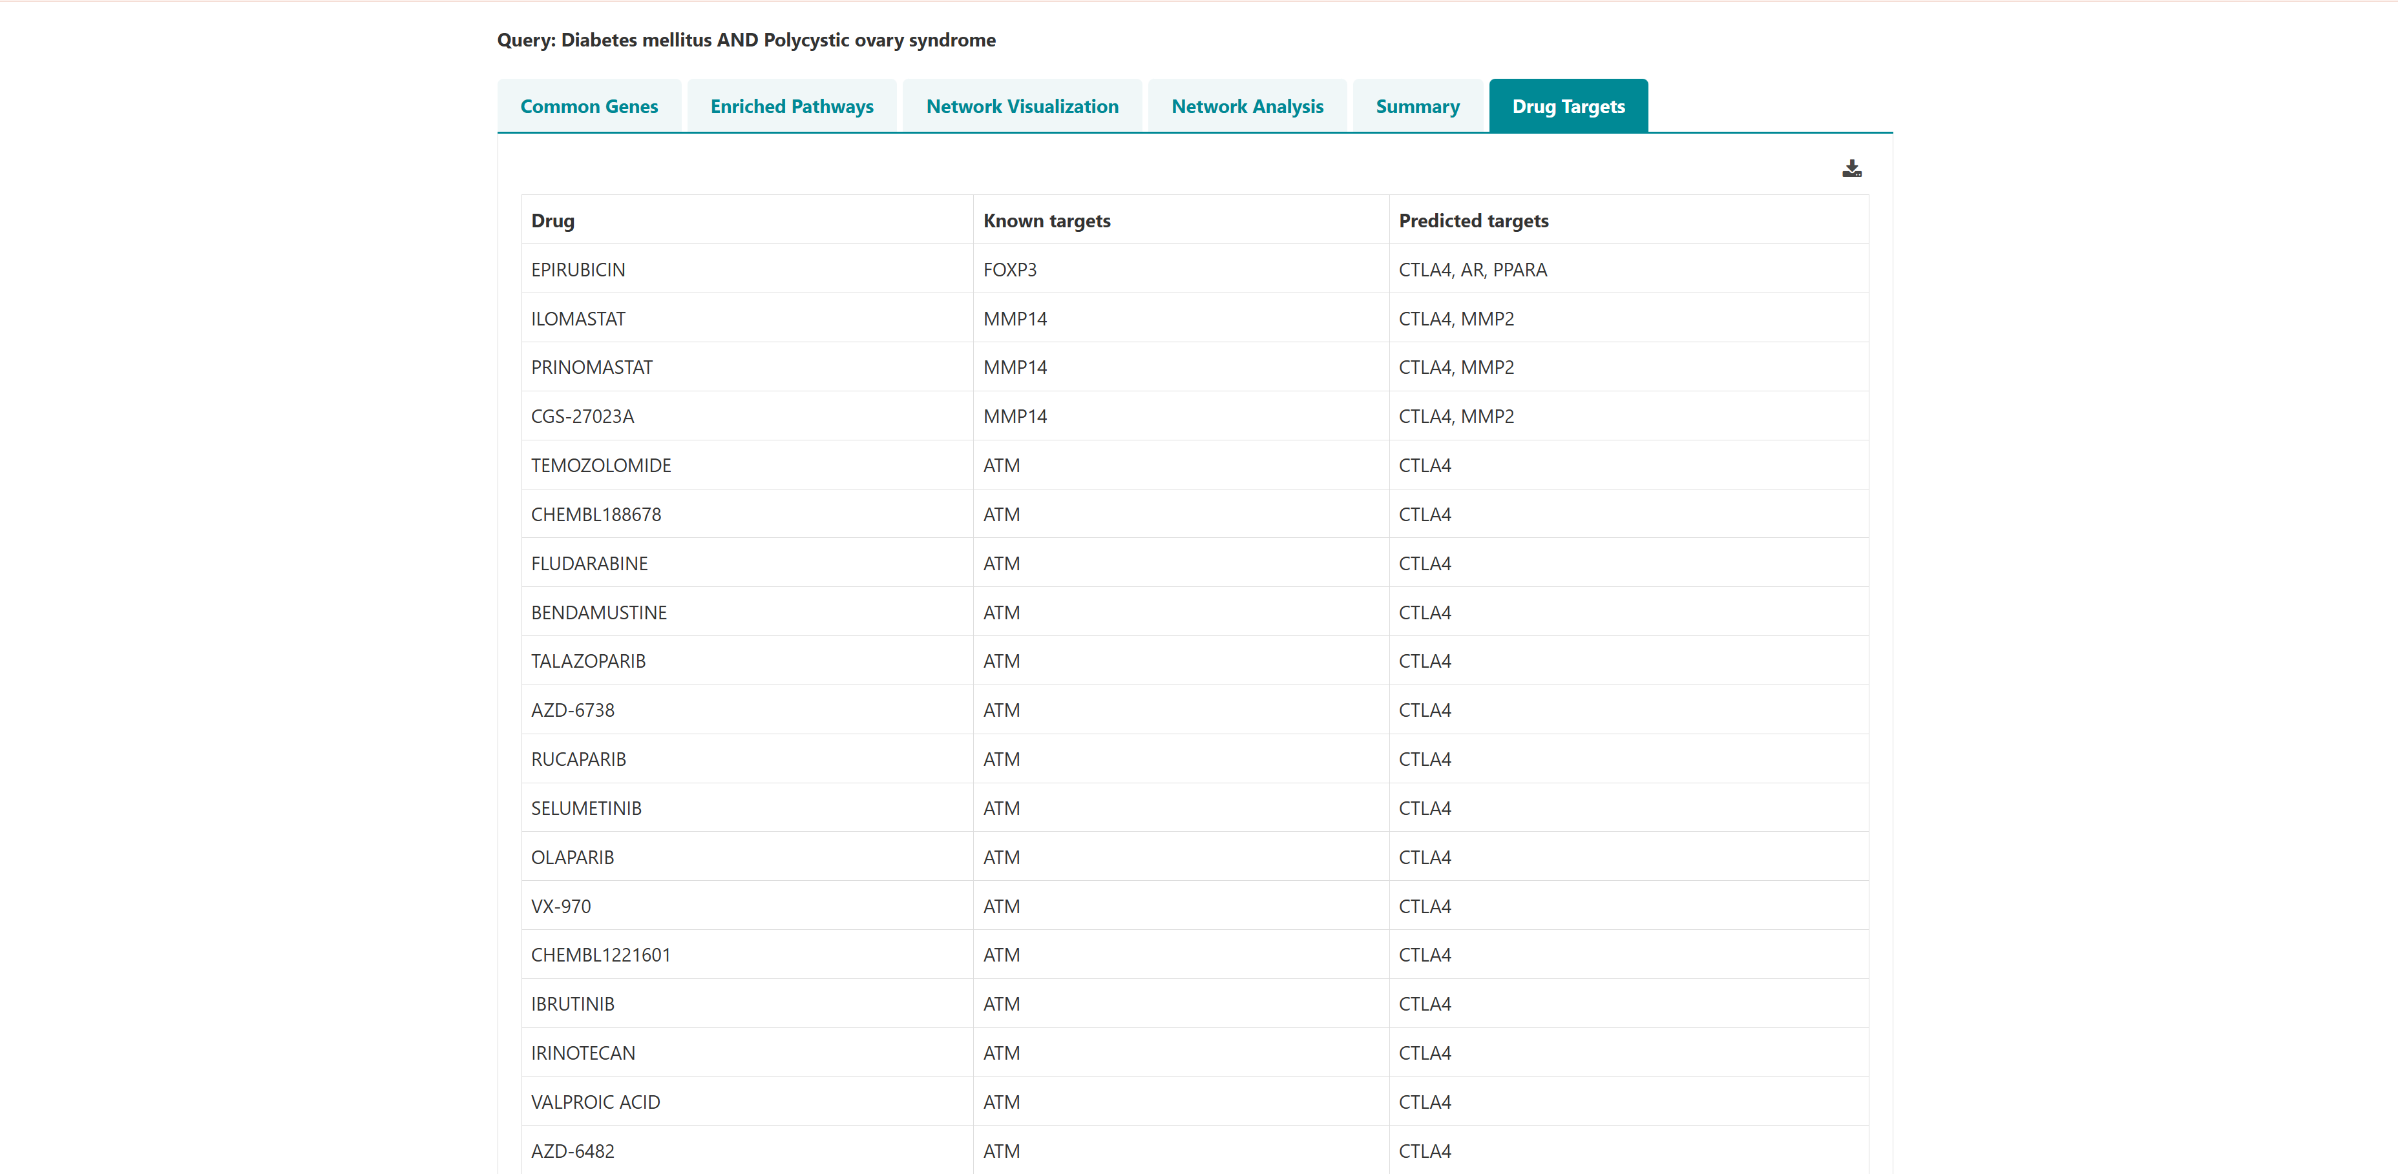
Task: Click the Predicted targets column header
Action: (x=1473, y=220)
